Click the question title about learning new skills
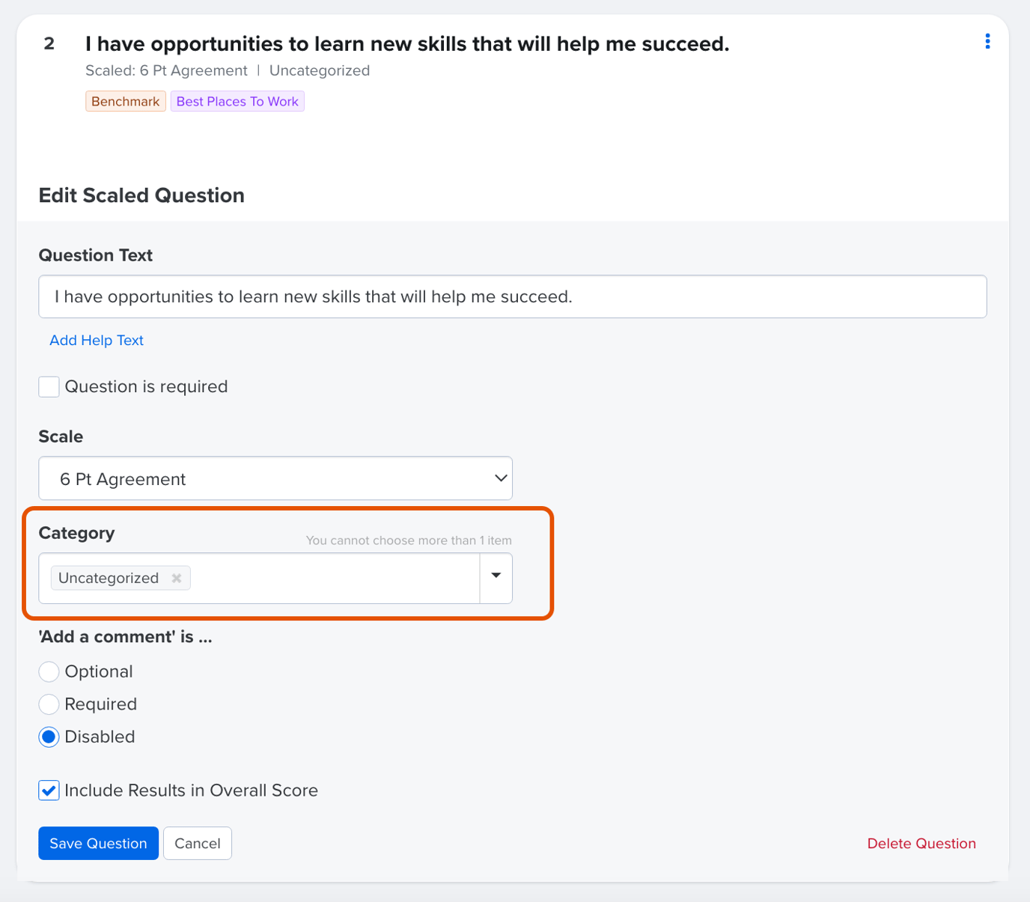 406,43
